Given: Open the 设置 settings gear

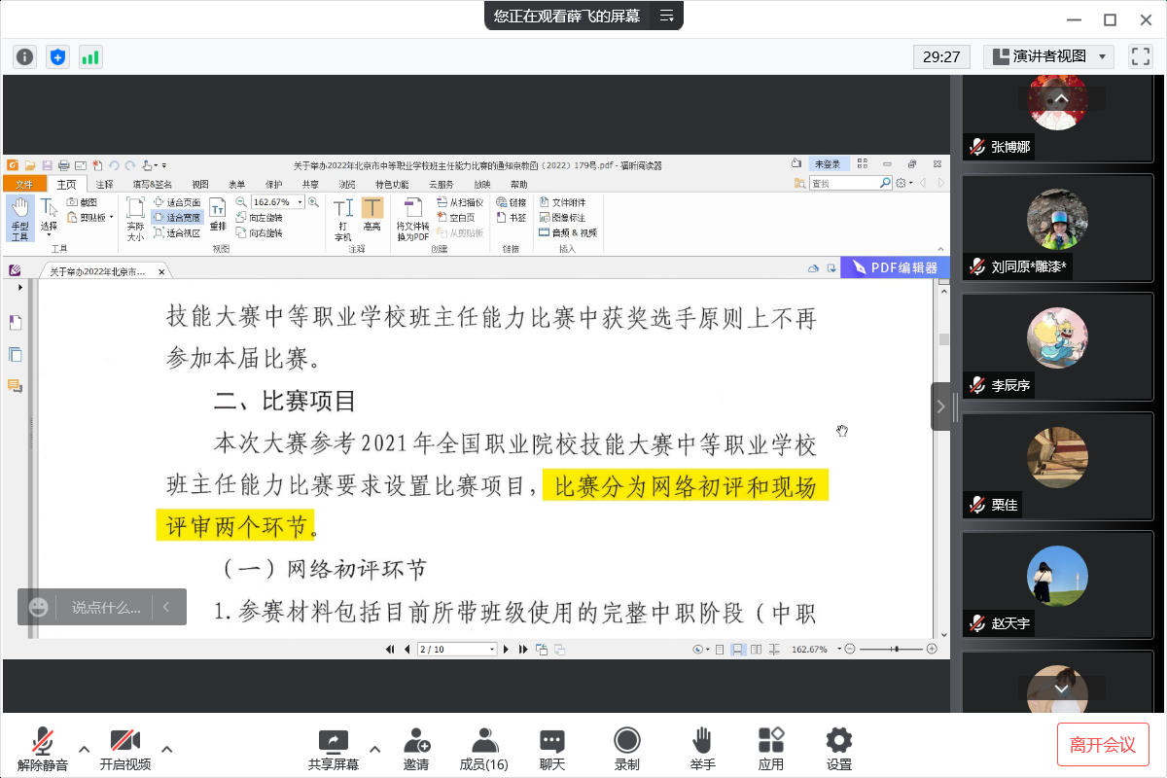Looking at the screenshot, I should [x=838, y=749].
